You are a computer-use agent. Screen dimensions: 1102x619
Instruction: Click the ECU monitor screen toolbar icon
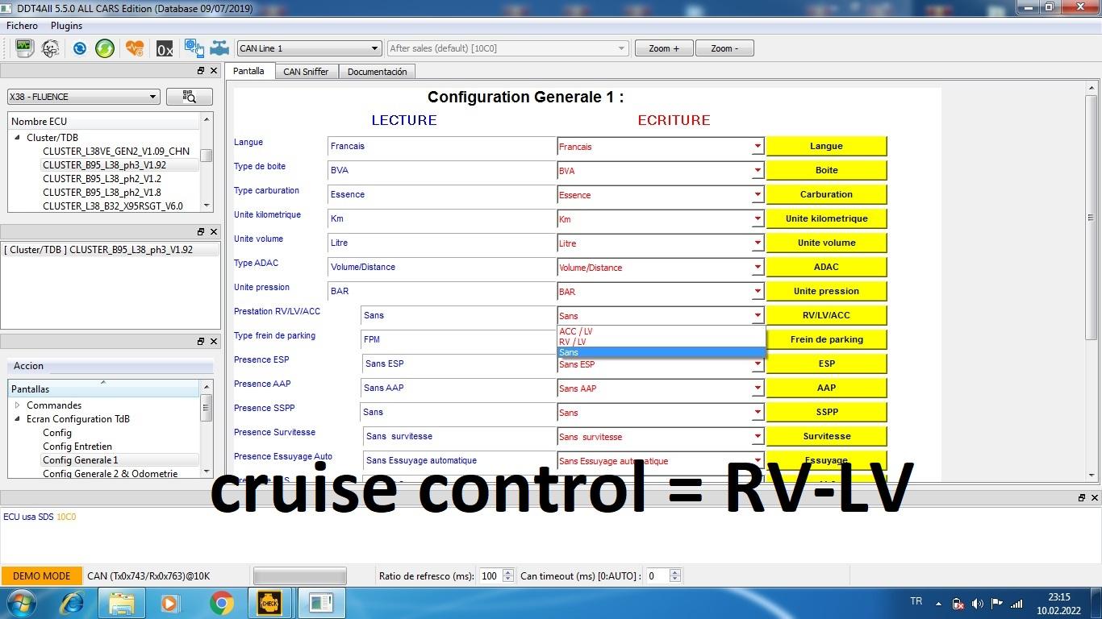coord(23,48)
